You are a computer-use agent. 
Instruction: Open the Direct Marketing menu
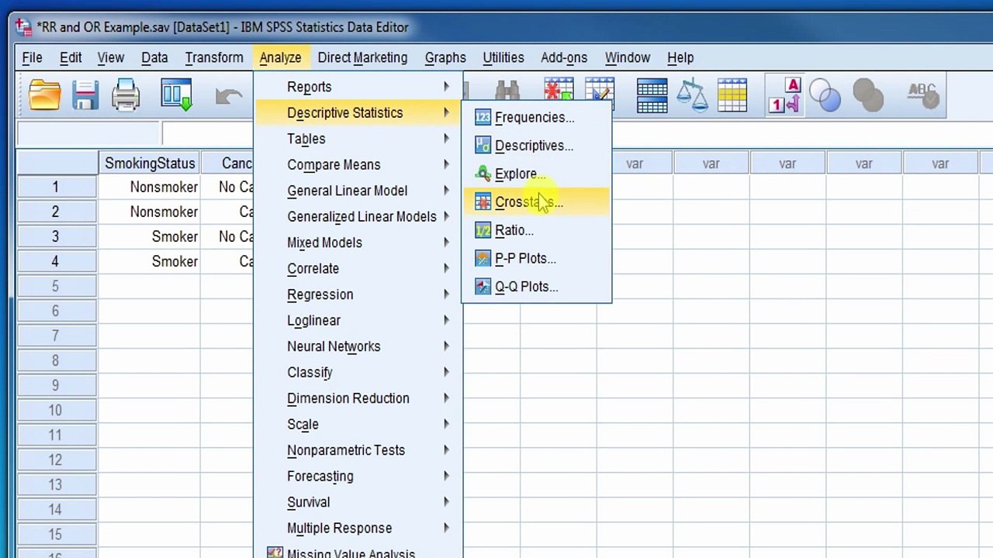[x=362, y=57]
